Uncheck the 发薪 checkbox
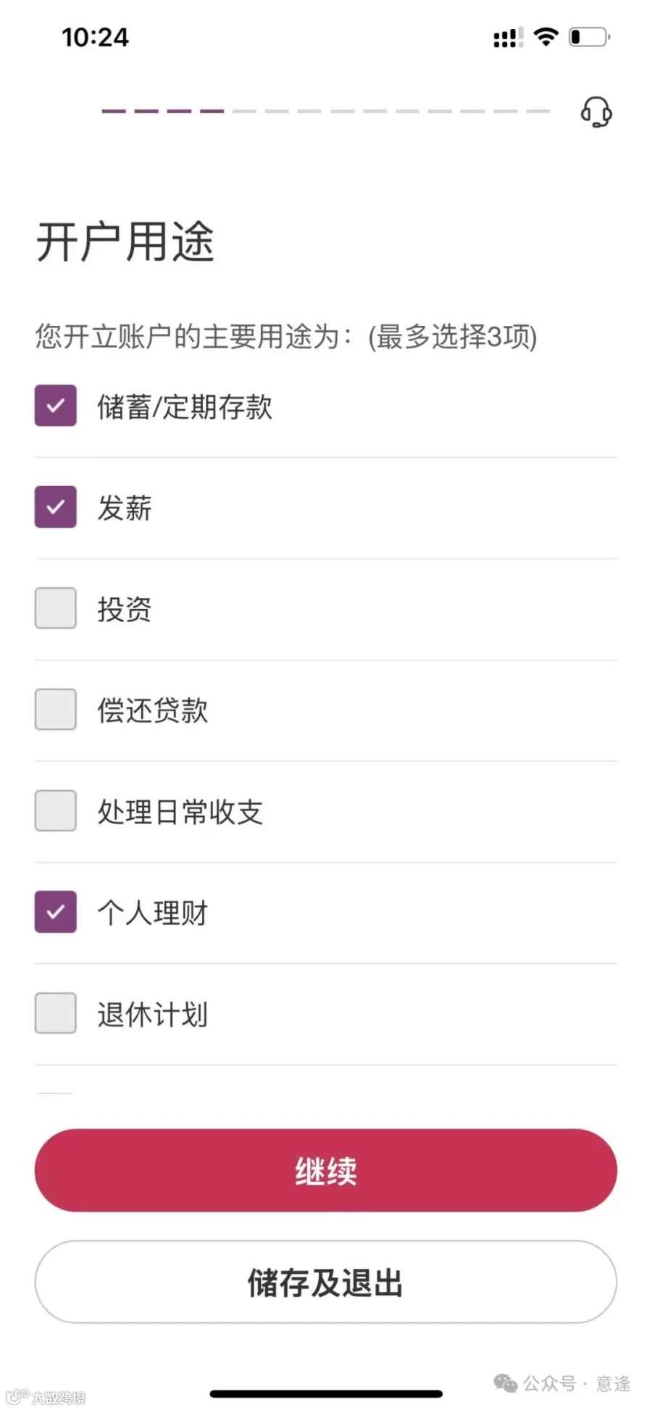This screenshot has width=652, height=1410. (x=56, y=507)
